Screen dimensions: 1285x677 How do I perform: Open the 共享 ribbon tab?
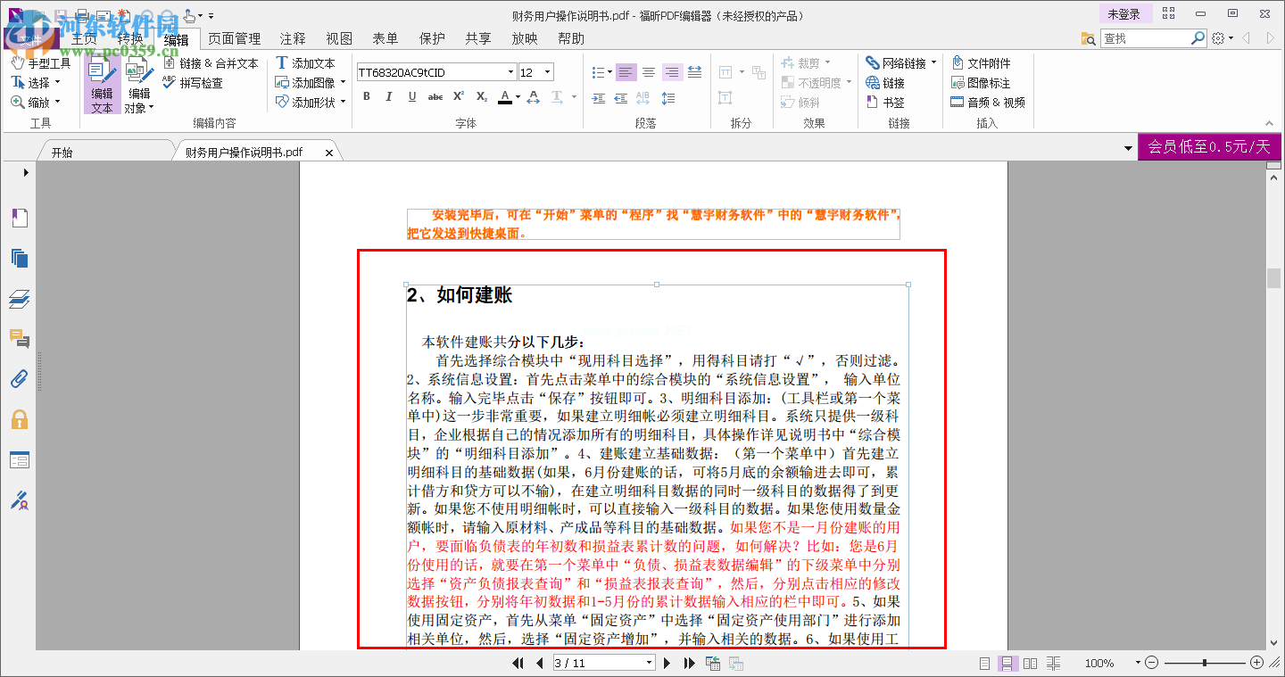click(x=478, y=38)
